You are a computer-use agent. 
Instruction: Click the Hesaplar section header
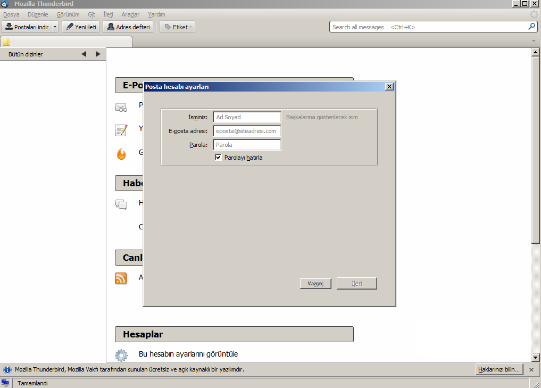click(234, 334)
